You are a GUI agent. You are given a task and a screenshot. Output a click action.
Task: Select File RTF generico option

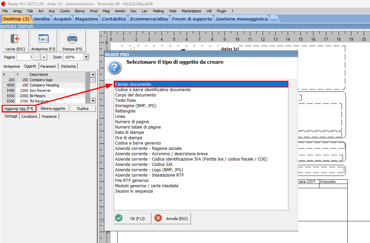point(201,181)
